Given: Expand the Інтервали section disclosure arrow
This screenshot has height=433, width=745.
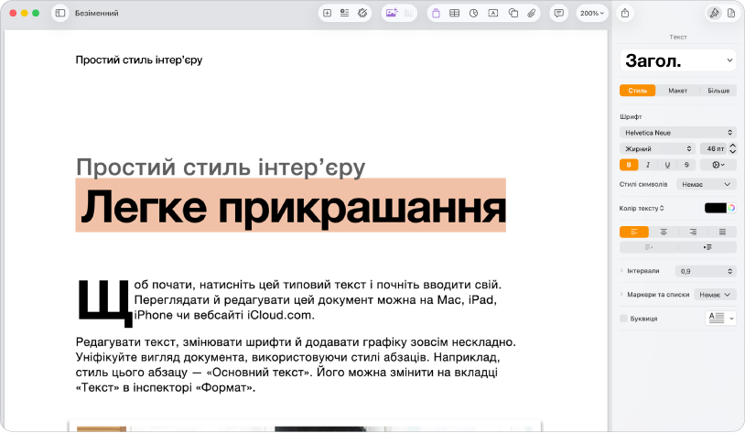Looking at the screenshot, I should pos(621,271).
